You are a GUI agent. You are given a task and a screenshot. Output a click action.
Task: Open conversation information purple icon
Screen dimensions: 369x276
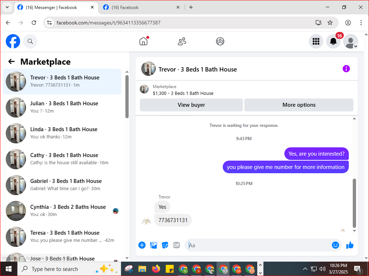[x=346, y=69]
